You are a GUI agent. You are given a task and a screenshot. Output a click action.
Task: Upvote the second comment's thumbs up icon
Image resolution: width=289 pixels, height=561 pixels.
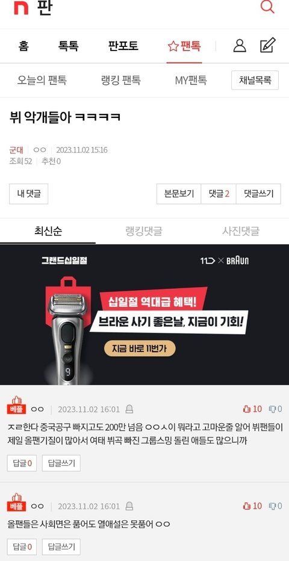(246, 506)
